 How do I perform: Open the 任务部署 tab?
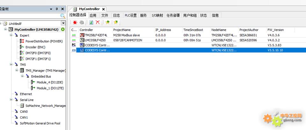tap(173, 16)
